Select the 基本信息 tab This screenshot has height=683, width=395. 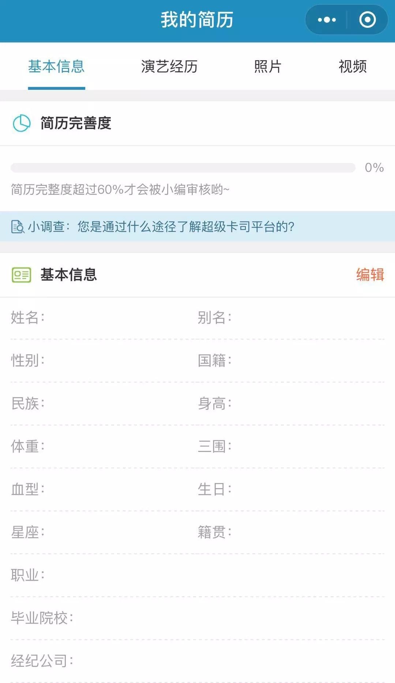pos(56,67)
